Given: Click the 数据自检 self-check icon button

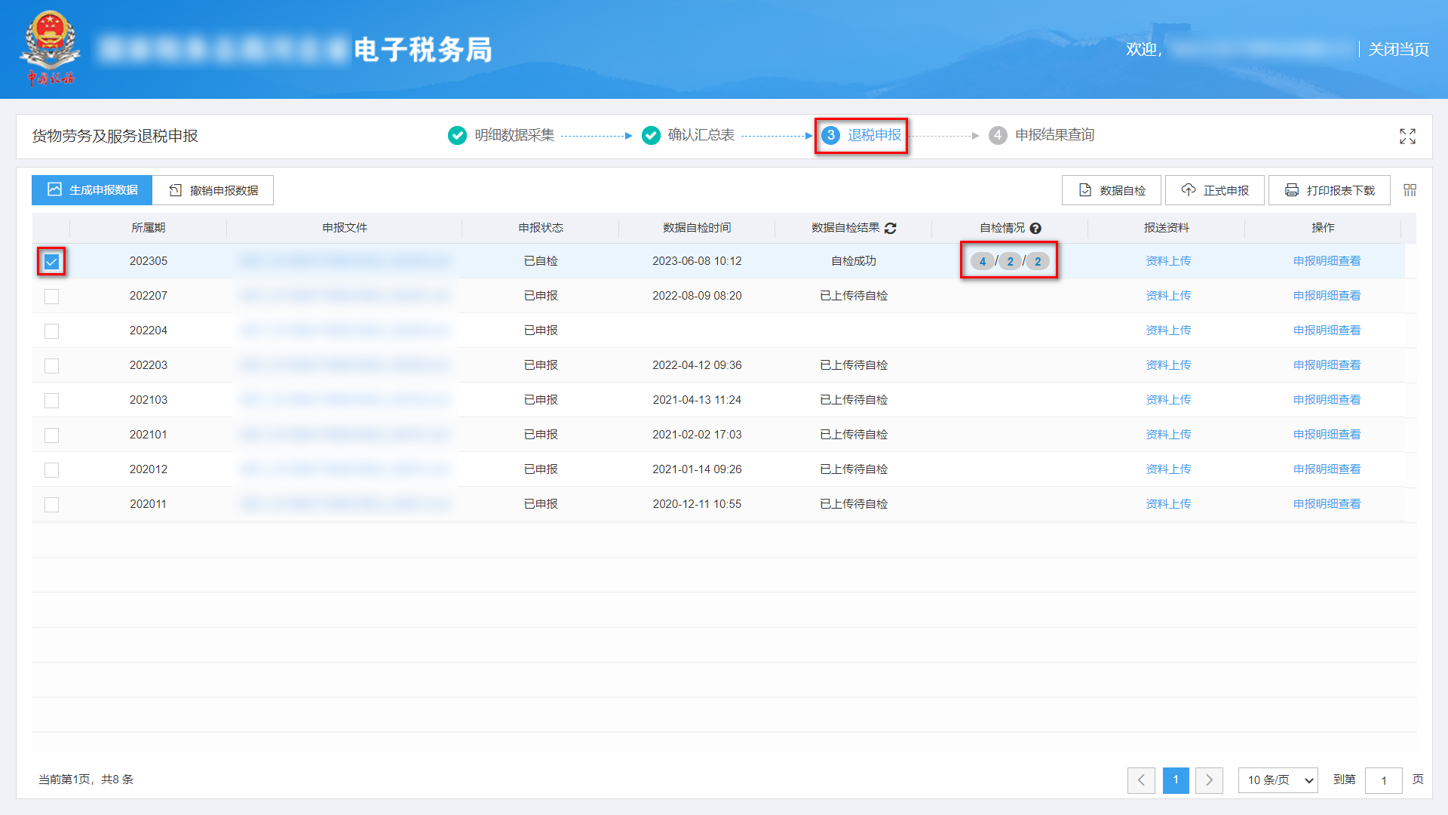Looking at the screenshot, I should click(x=1085, y=190).
